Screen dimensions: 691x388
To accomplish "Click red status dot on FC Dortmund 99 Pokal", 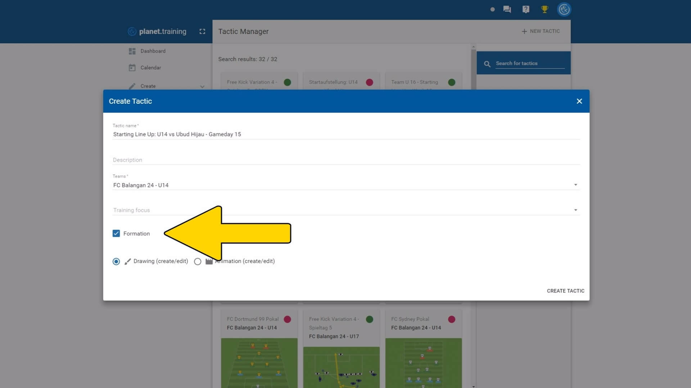I will tap(287, 319).
